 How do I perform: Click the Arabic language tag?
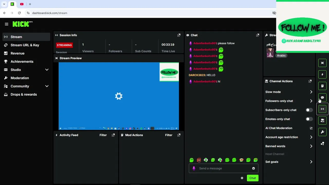tap(281, 55)
